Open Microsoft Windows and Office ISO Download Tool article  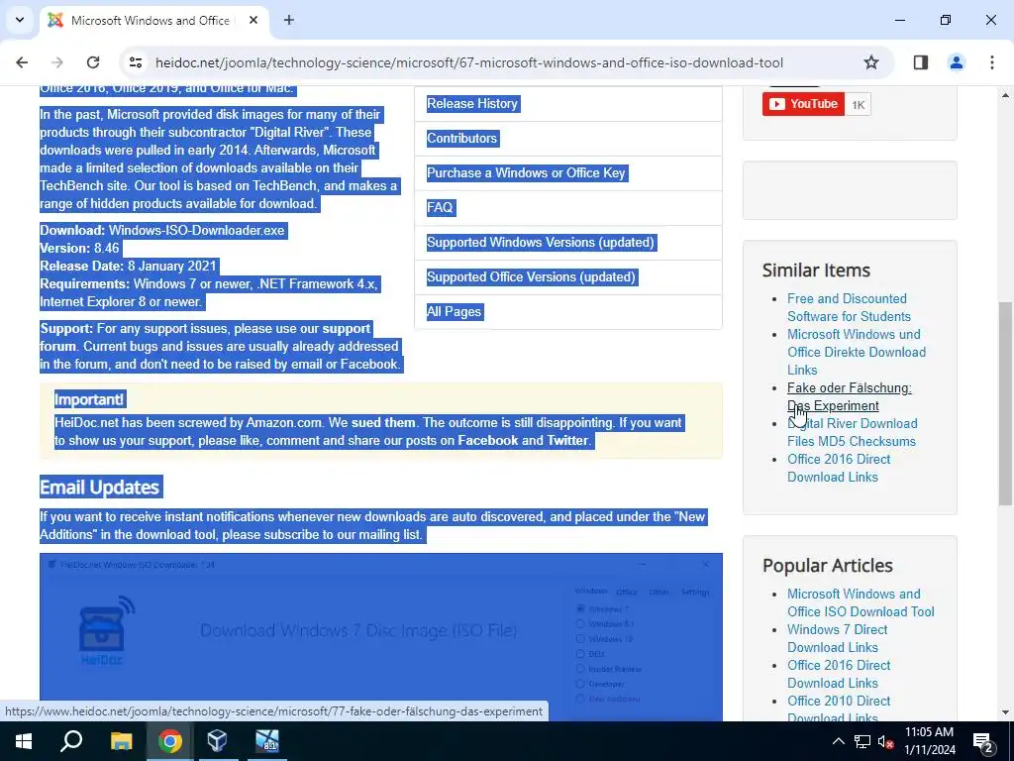click(x=861, y=602)
